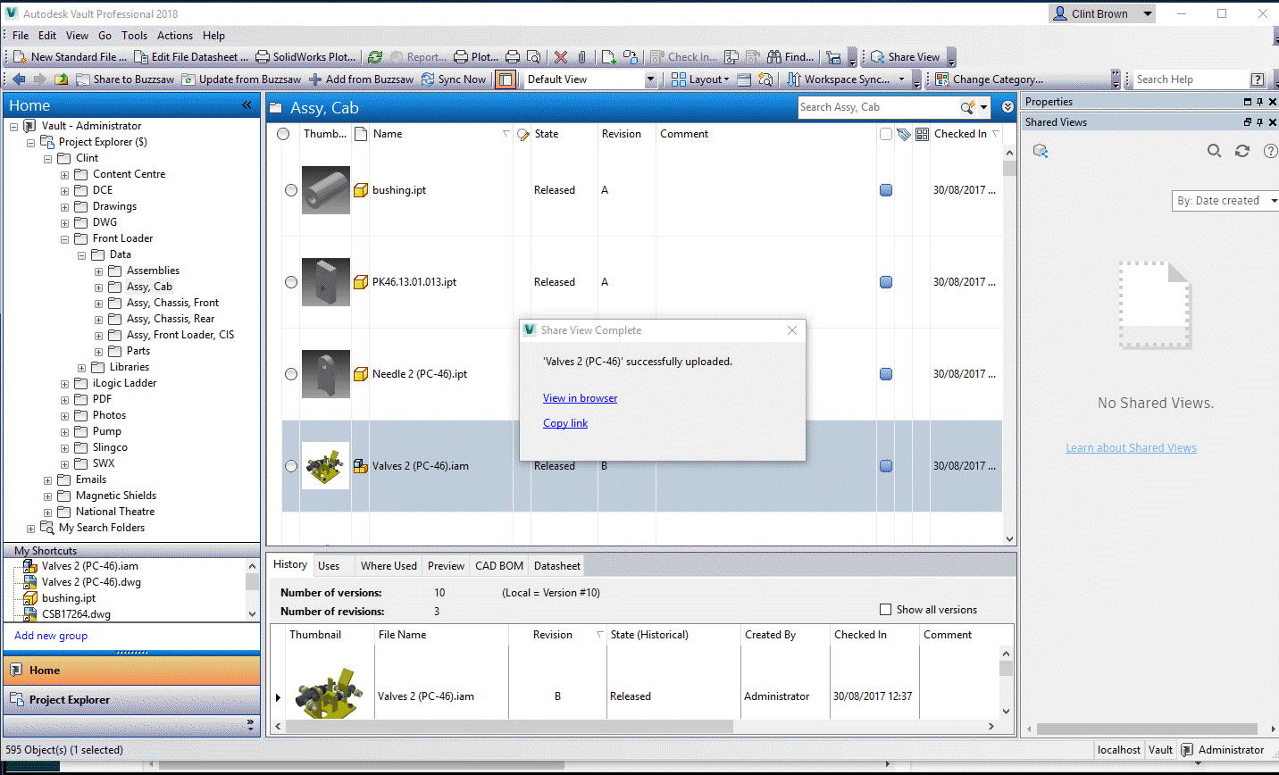This screenshot has height=775, width=1279.
Task: Open the Valves 2 (PC-46).dwg shortcut
Action: tap(91, 582)
